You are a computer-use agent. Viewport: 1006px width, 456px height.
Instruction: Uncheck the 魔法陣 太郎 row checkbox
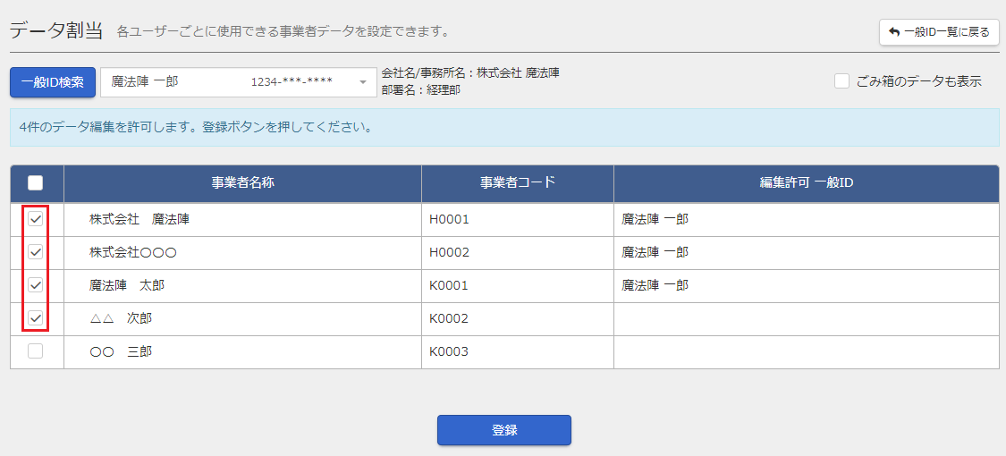[x=36, y=285]
